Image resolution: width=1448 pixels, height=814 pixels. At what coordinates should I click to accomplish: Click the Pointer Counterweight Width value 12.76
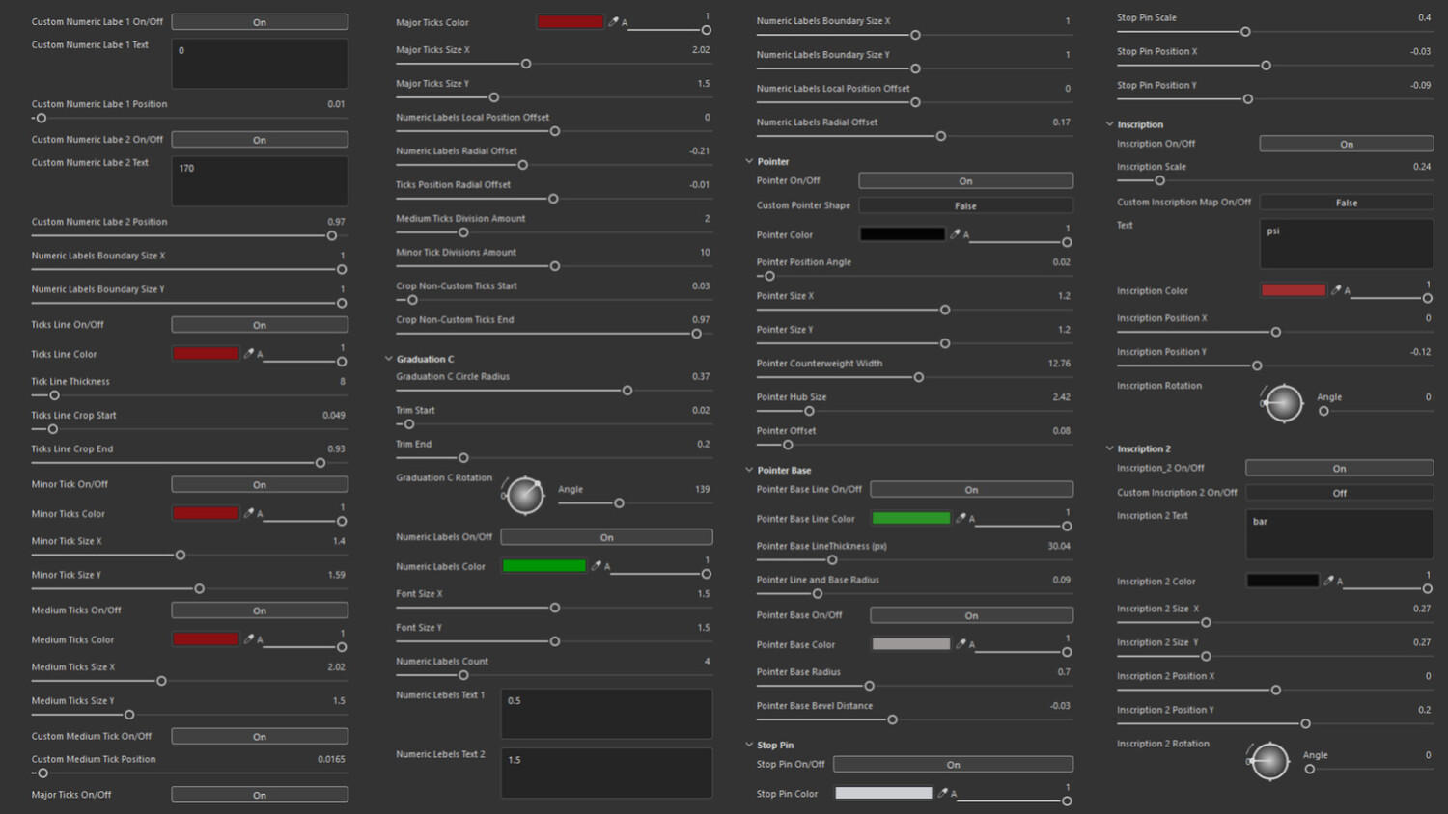(1059, 363)
